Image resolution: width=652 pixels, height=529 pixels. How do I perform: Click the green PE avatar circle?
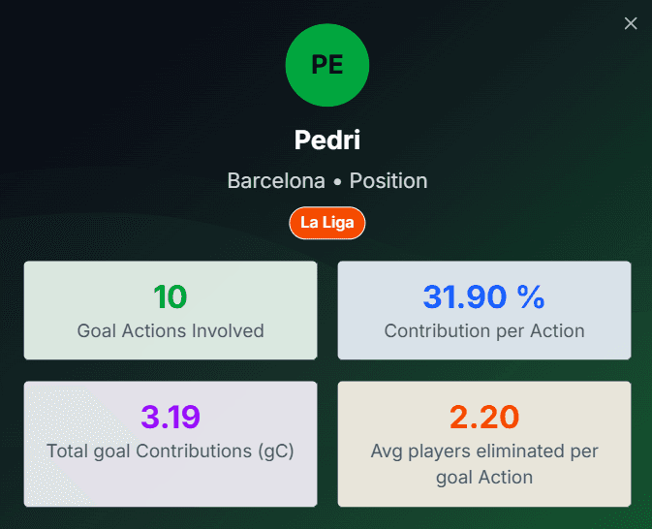click(326, 65)
